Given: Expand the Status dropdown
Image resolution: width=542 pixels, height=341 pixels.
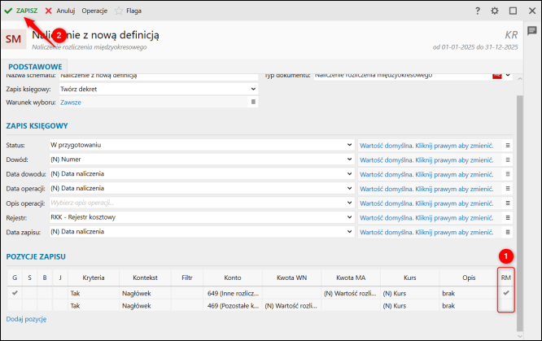Looking at the screenshot, I should tap(347, 145).
